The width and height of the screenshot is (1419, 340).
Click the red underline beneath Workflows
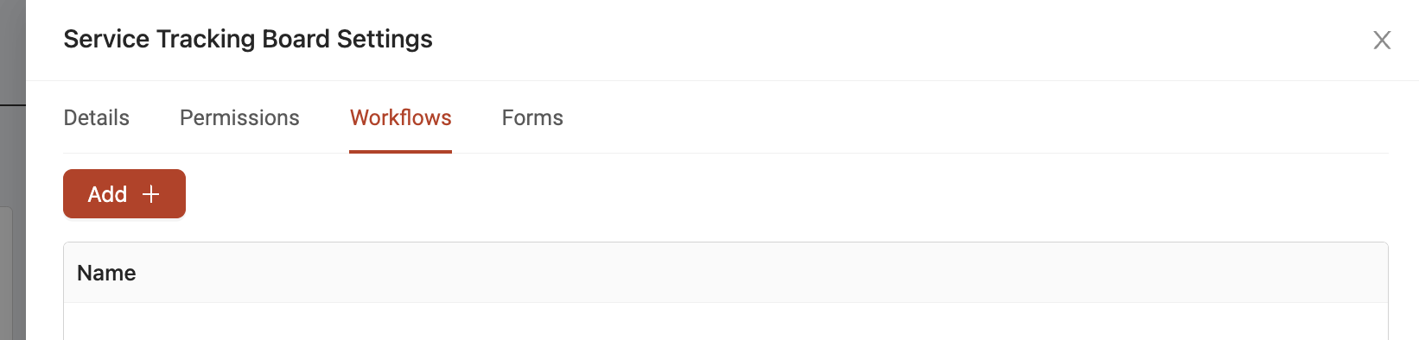[401, 152]
